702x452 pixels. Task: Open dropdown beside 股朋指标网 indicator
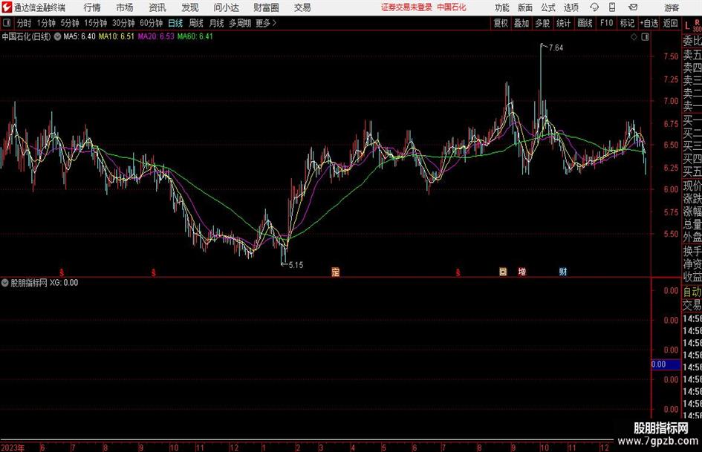pos(5,283)
